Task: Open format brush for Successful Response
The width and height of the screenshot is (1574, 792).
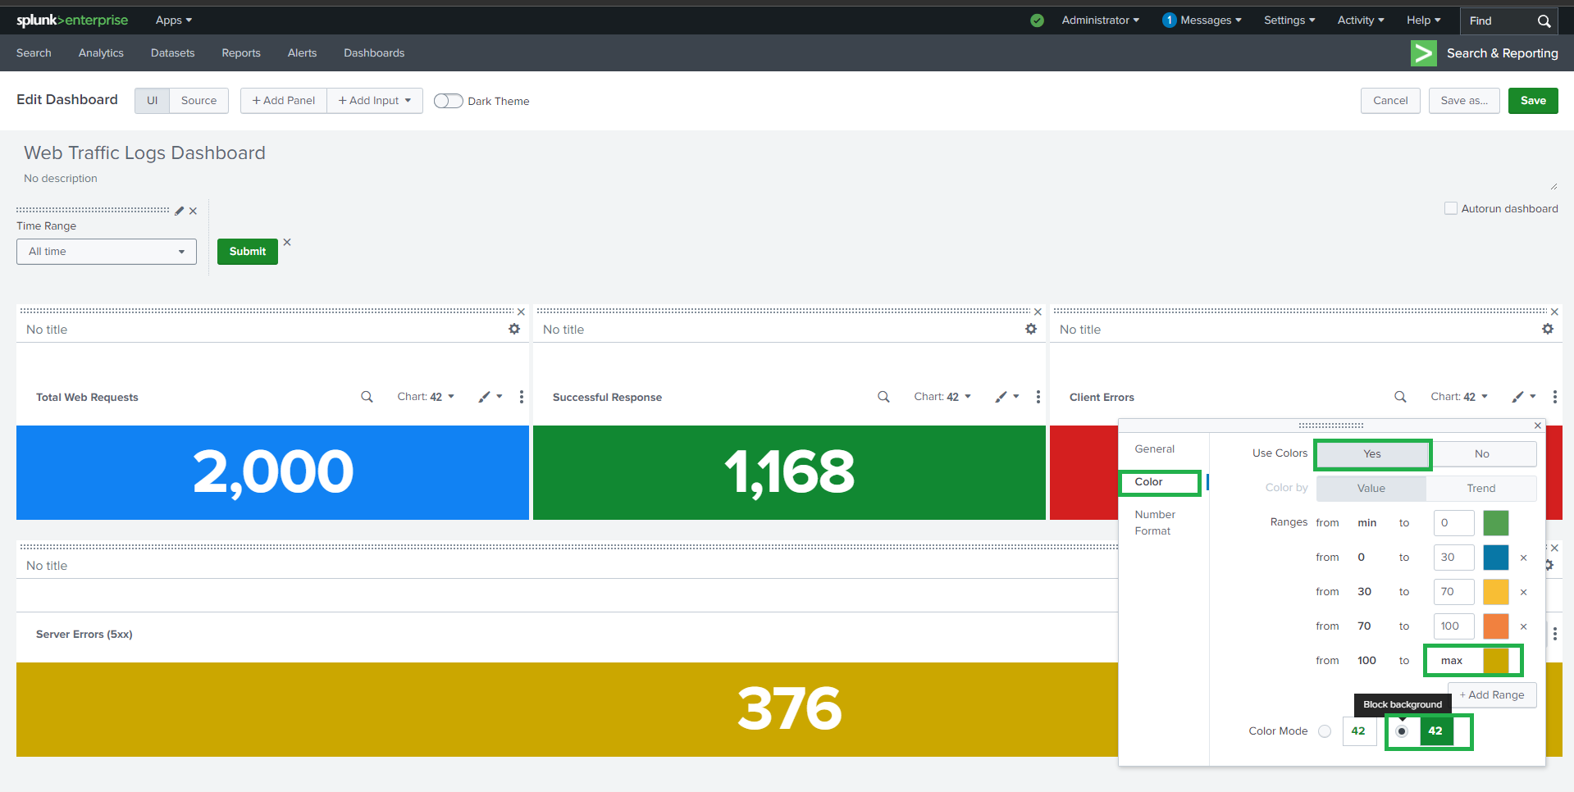Action: pos(1007,397)
